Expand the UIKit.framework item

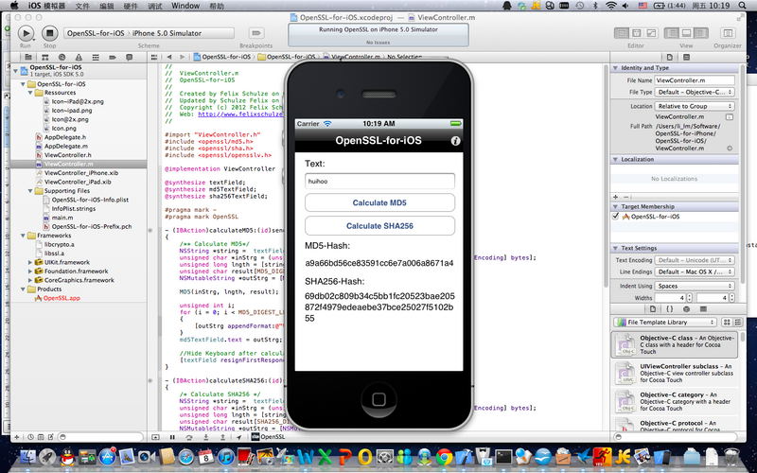(30, 263)
